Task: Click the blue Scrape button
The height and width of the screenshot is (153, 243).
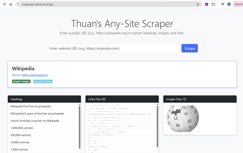Action: click(x=190, y=48)
